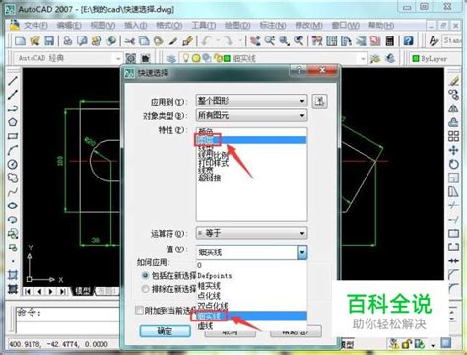467x355 pixels.
Task: Click the Plot print icon
Action: coord(68,40)
